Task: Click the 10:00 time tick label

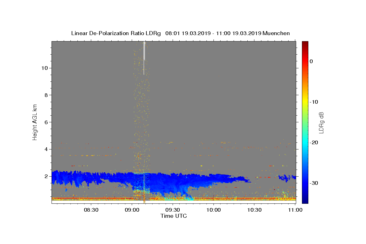Action: tap(214, 210)
